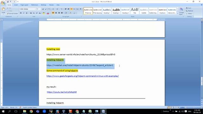Center the text
The height and width of the screenshot is (114, 203).
56,13
